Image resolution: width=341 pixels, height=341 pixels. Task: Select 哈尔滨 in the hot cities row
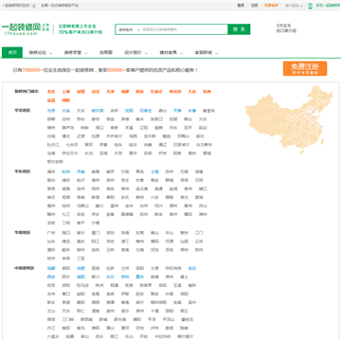coord(175,92)
